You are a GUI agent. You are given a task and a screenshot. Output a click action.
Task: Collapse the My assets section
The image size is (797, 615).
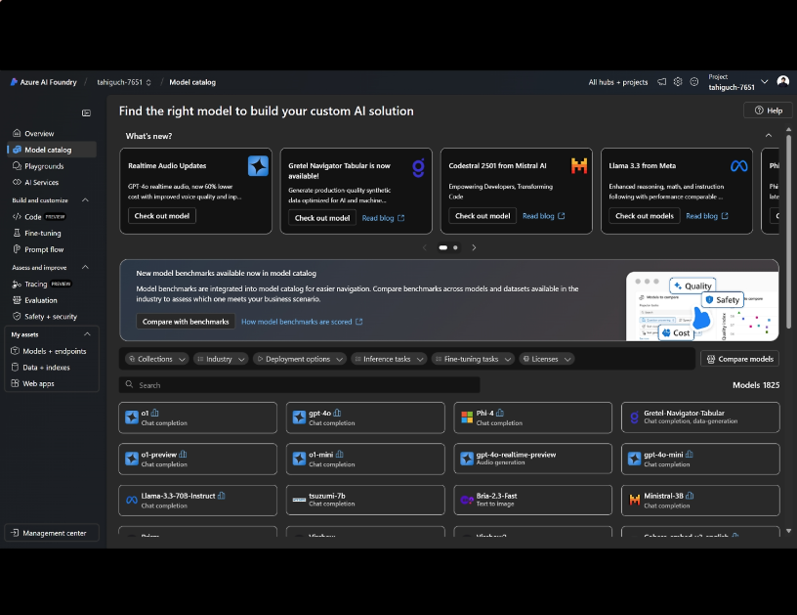(87, 334)
